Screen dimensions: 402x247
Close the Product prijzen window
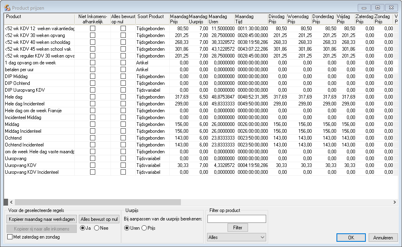391,8
